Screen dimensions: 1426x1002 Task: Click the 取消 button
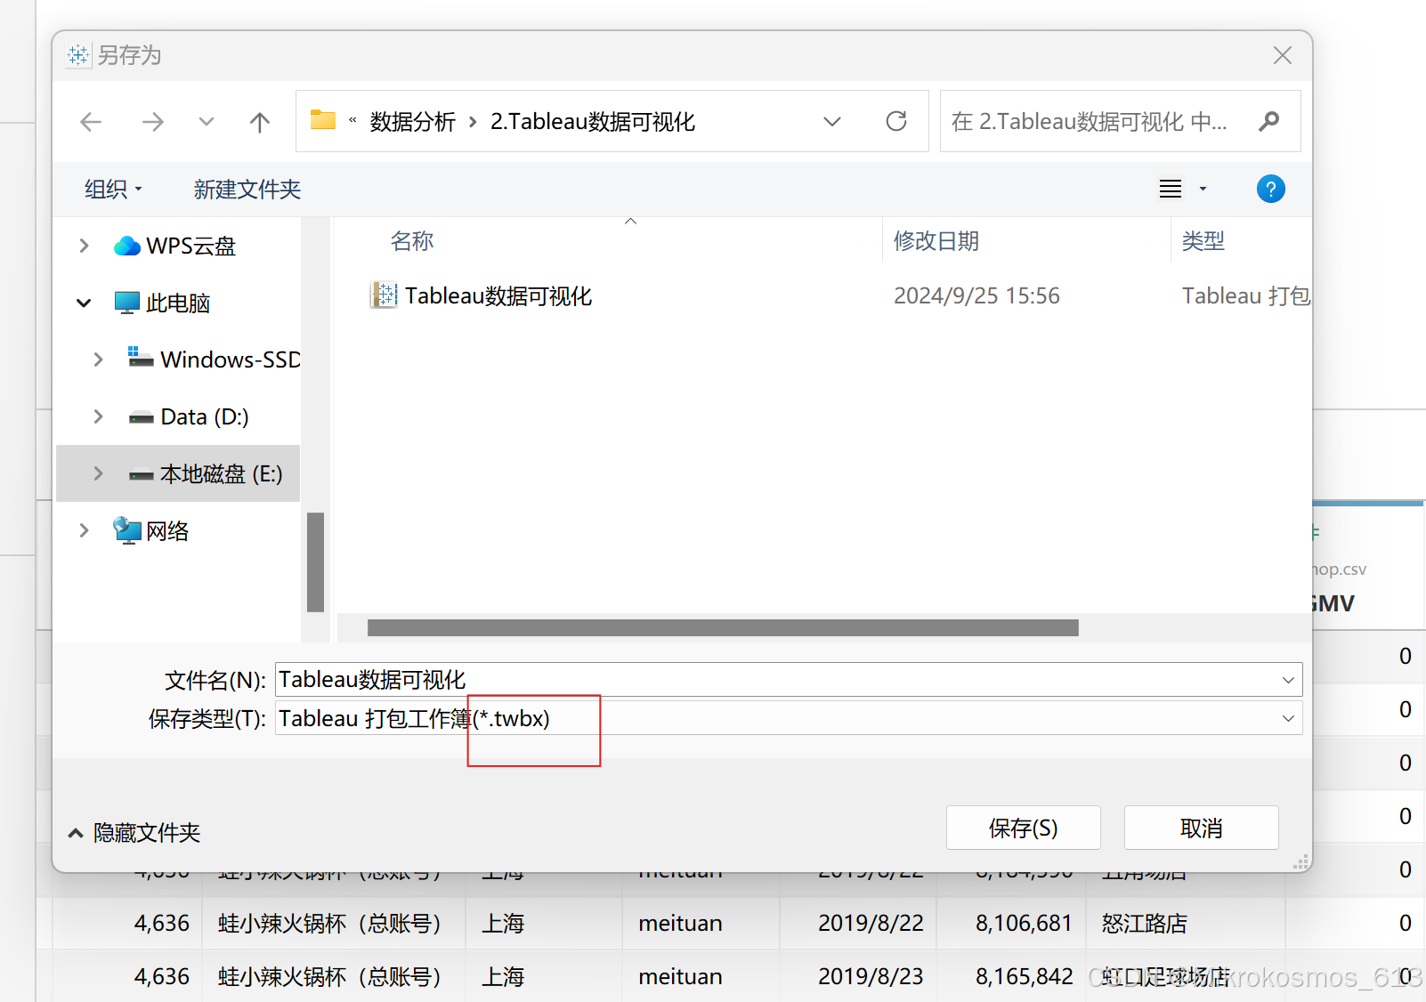click(x=1202, y=828)
